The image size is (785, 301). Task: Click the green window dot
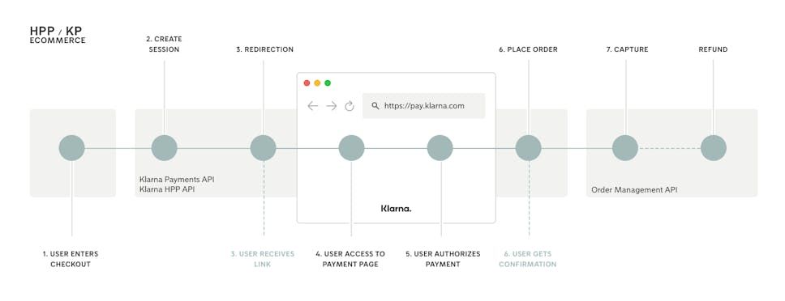point(328,83)
